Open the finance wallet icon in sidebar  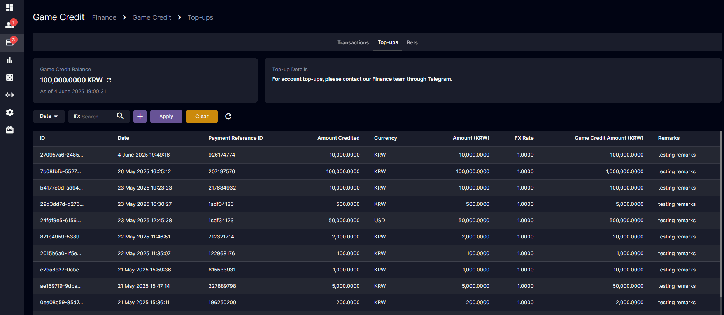pos(10,42)
